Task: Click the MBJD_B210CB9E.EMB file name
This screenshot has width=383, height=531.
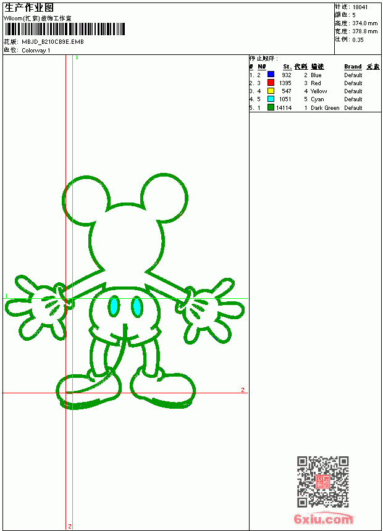Action: (53, 42)
